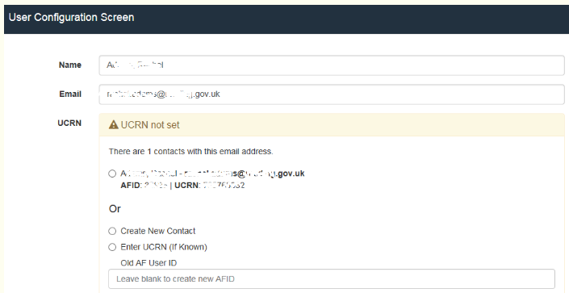
Task: Click the Old AF User ID label
Action: pyautogui.click(x=149, y=263)
